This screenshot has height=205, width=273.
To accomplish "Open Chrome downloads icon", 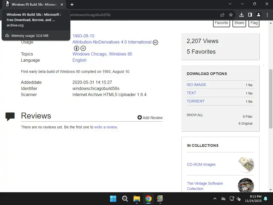I will click(242, 15).
